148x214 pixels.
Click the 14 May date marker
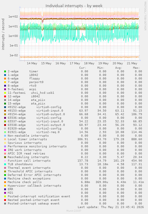coord(32,63)
